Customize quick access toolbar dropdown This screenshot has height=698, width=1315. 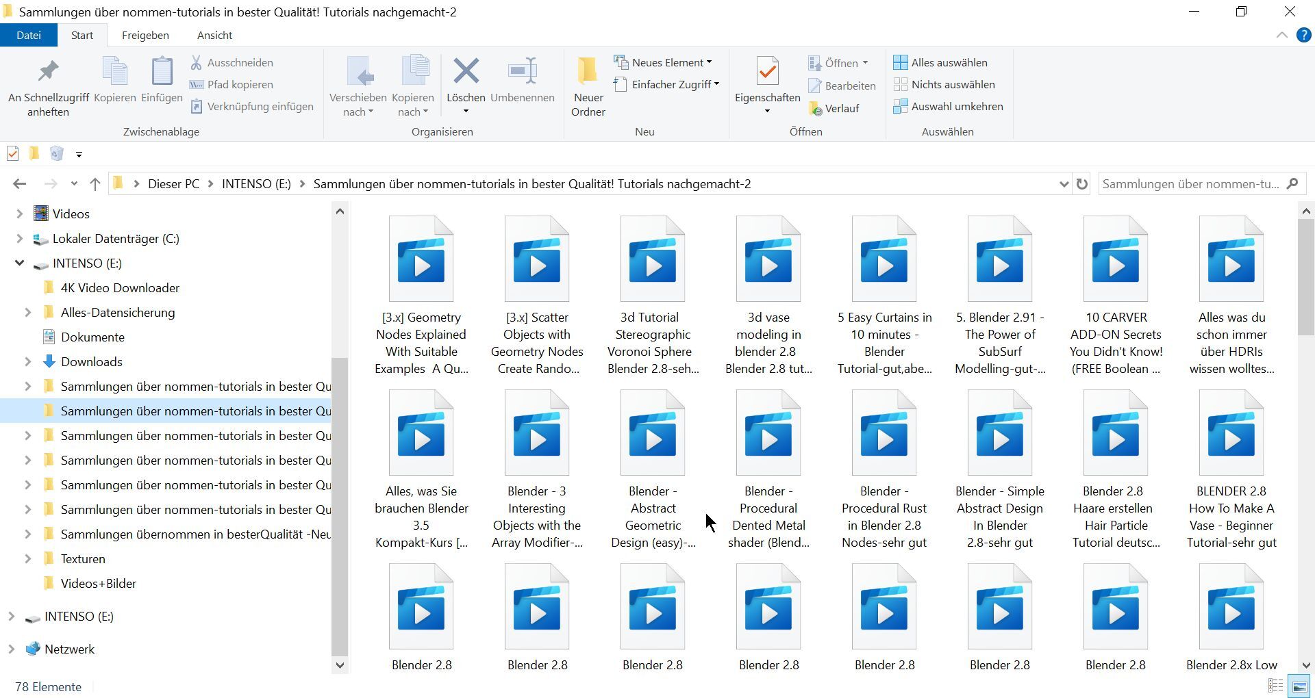click(79, 155)
